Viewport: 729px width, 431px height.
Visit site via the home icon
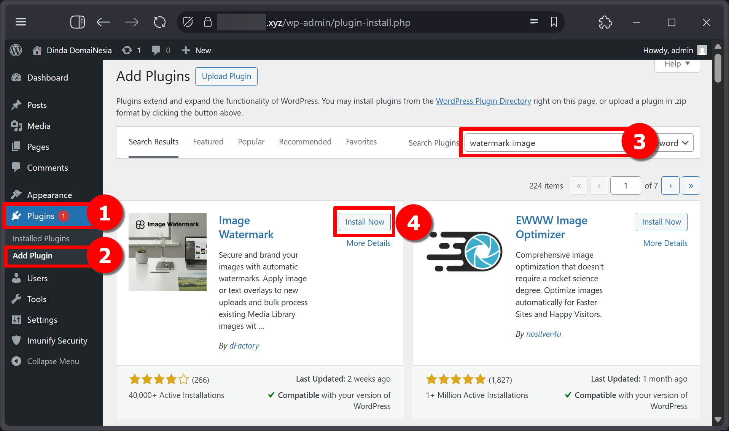tap(37, 50)
